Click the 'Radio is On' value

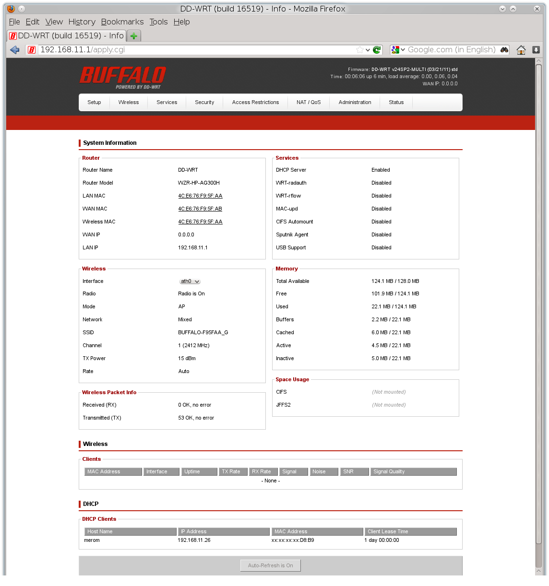click(191, 294)
